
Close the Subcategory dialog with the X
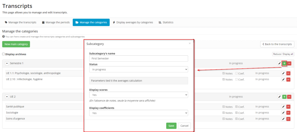(190, 43)
